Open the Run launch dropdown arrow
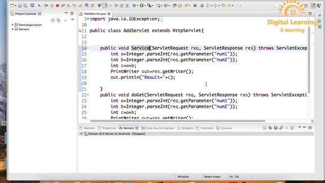The width and height of the screenshot is (325, 183). pyautogui.click(x=145, y=6)
